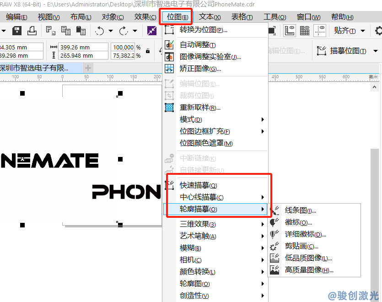Viewport: 382px width, 302px height.
Task: Toggle the show rulers icon
Action: [290, 31]
